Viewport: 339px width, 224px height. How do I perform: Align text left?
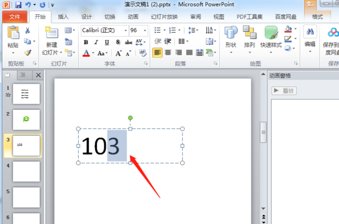pyautogui.click(x=157, y=52)
